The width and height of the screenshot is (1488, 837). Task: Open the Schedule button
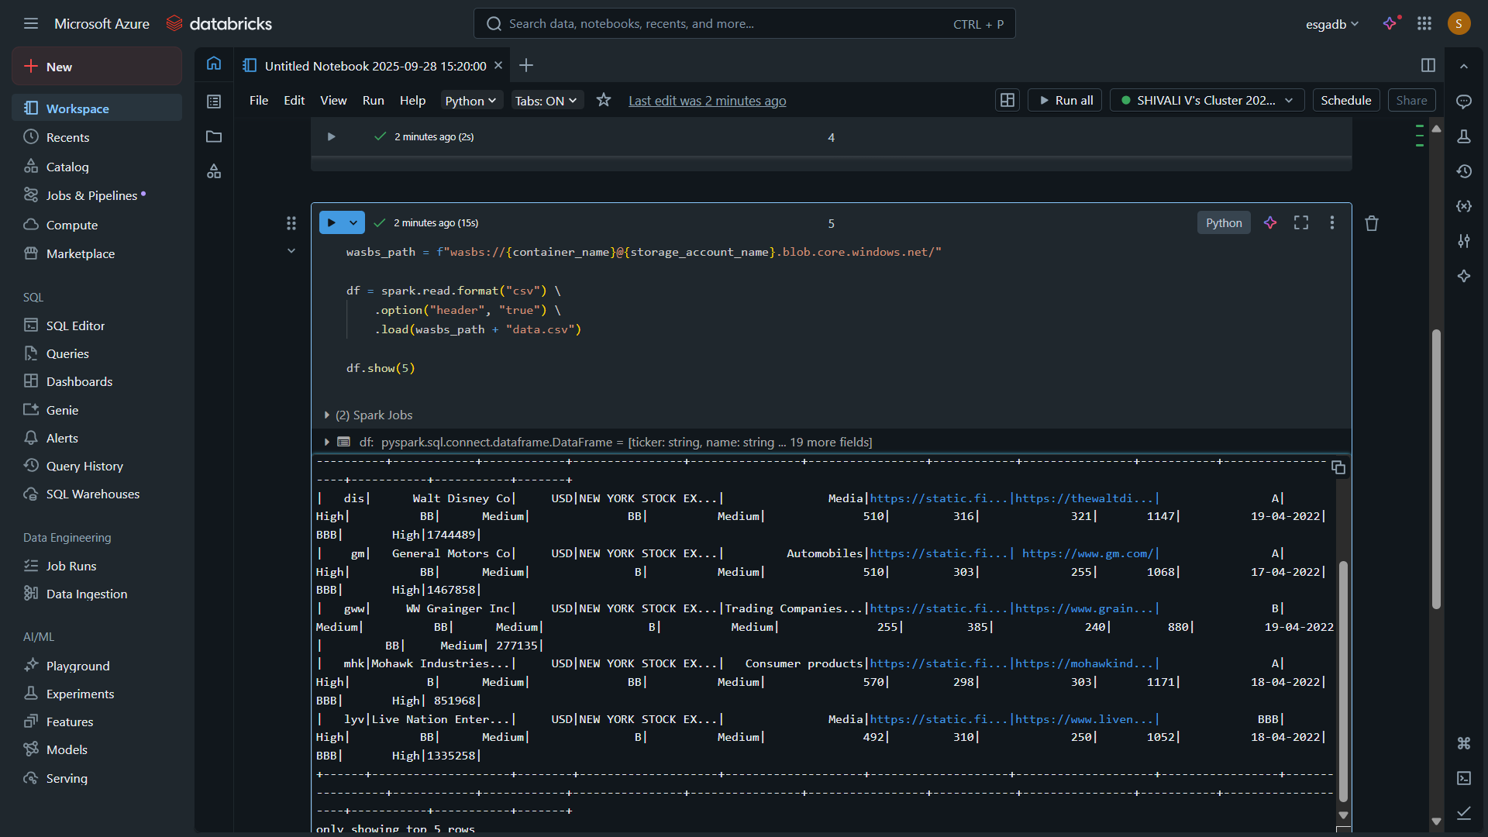1346,100
